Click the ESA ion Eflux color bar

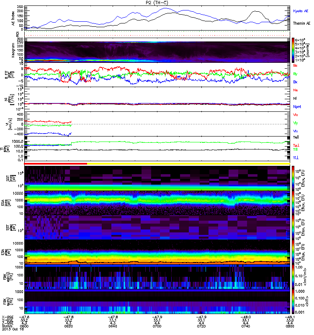tap(293, 203)
